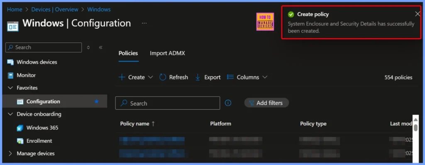The height and width of the screenshot is (165, 425).
Task: Collapse the sidebar with double chevron
Action: [100, 47]
